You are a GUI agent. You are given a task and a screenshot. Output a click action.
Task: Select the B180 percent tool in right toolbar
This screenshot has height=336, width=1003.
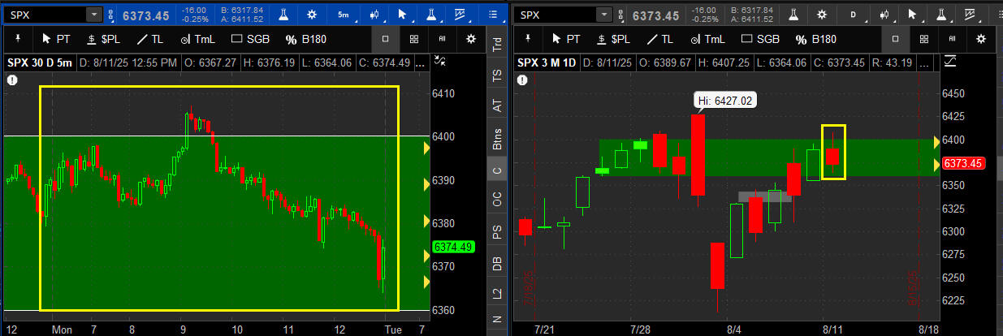click(x=815, y=39)
